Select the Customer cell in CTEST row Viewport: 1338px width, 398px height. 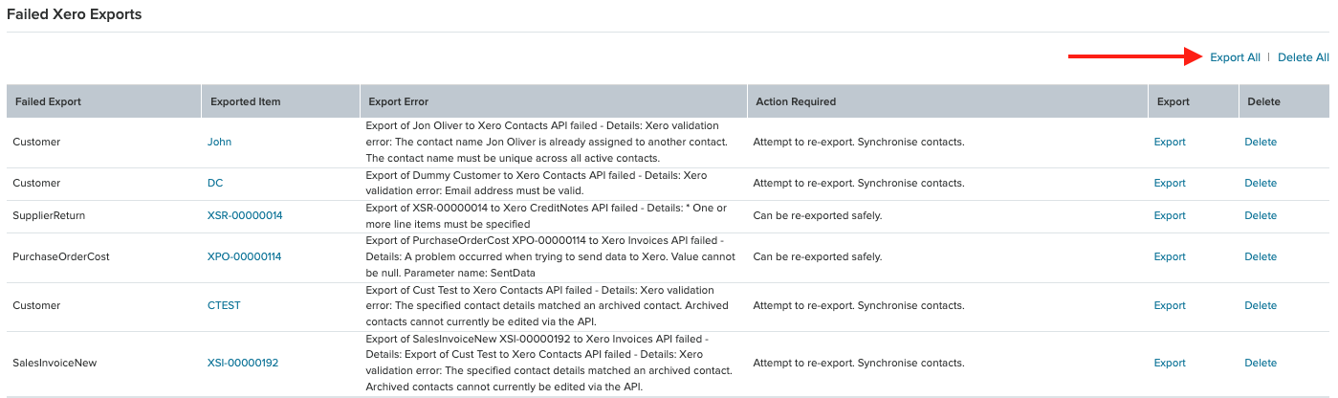[x=36, y=305]
